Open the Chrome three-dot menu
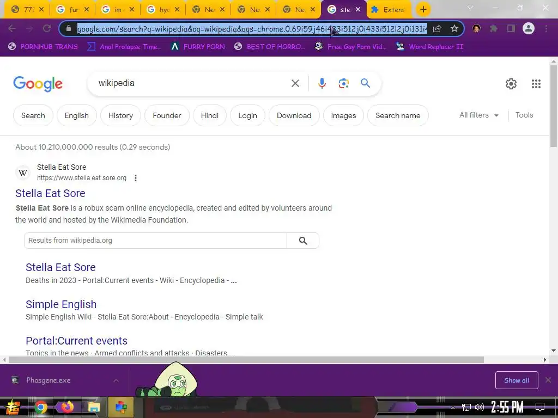 tap(546, 28)
